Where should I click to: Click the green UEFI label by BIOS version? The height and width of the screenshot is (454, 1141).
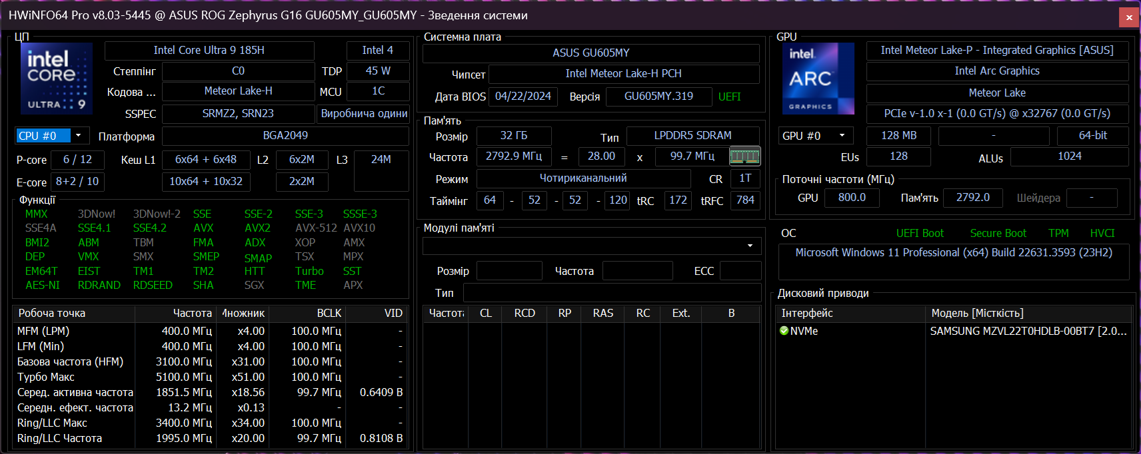[x=729, y=97]
